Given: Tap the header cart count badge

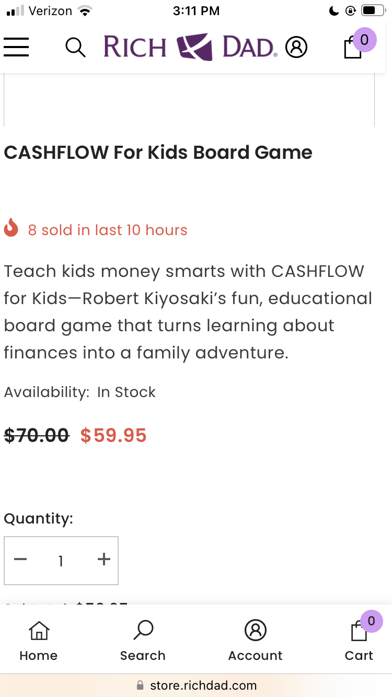Looking at the screenshot, I should pyautogui.click(x=365, y=40).
